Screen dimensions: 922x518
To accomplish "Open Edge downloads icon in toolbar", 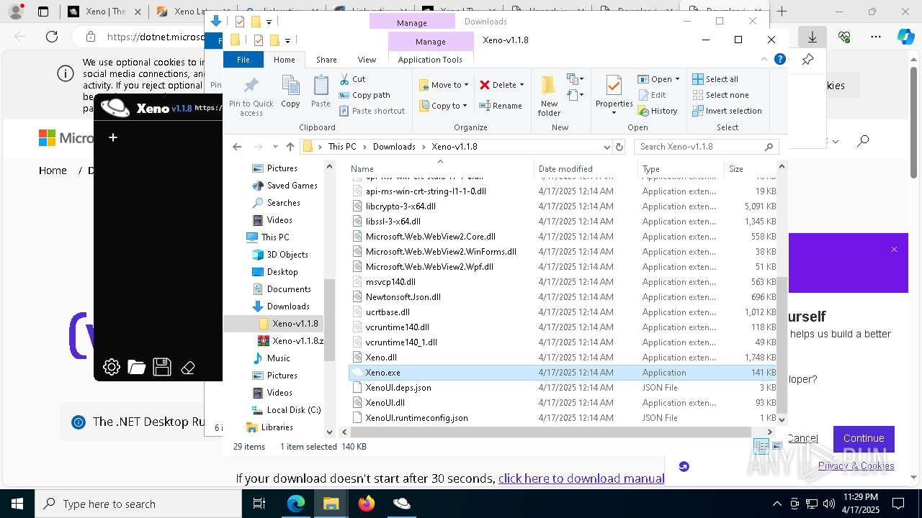I will point(812,37).
